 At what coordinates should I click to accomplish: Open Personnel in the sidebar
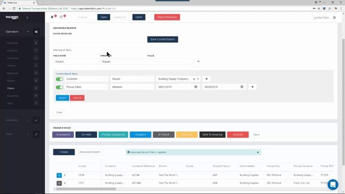point(12,43)
